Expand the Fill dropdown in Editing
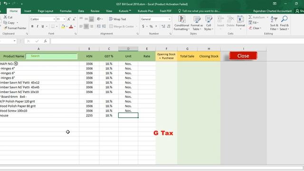Viewport: 304px width, 171px height. tap(258, 23)
